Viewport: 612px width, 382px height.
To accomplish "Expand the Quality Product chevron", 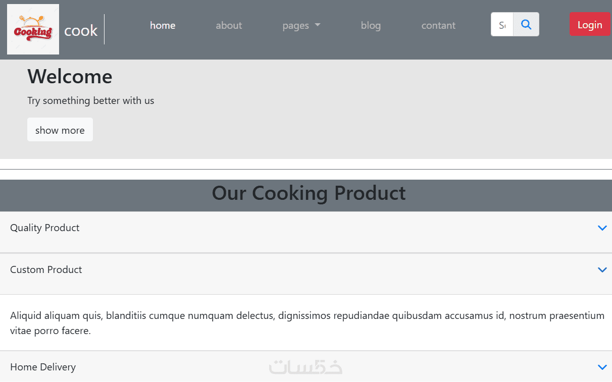I will pyautogui.click(x=602, y=228).
